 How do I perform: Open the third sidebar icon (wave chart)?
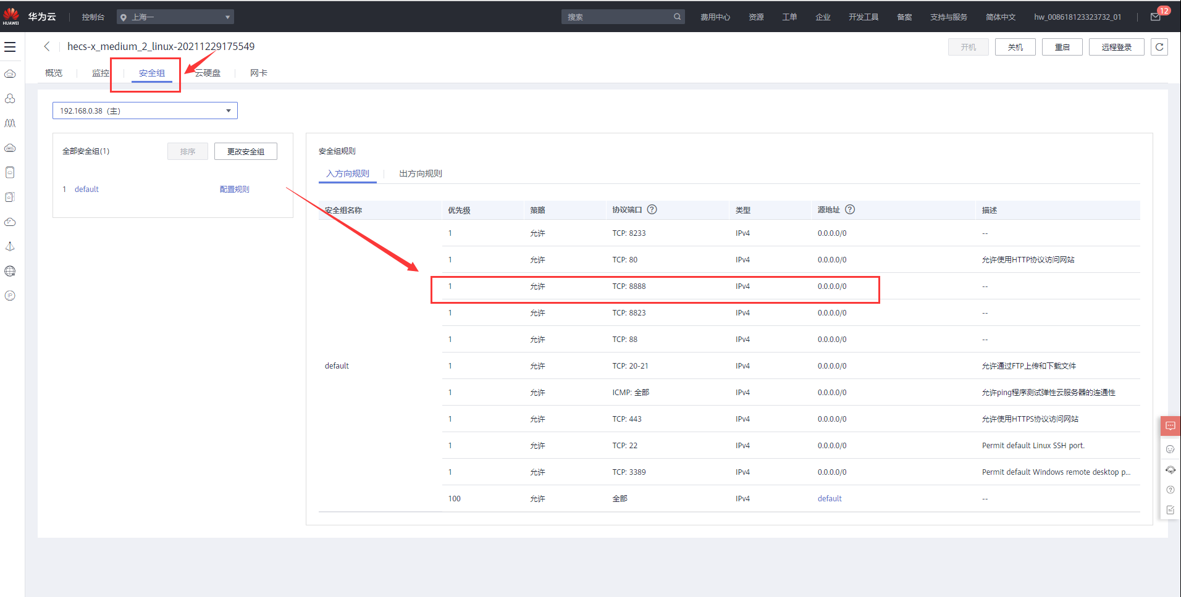tap(10, 123)
